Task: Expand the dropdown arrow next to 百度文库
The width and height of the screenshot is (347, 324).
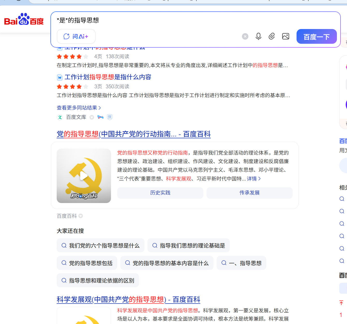Action: pos(92,117)
